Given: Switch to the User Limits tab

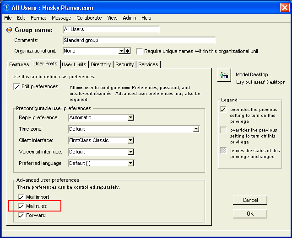Looking at the screenshot, I should coord(74,65).
